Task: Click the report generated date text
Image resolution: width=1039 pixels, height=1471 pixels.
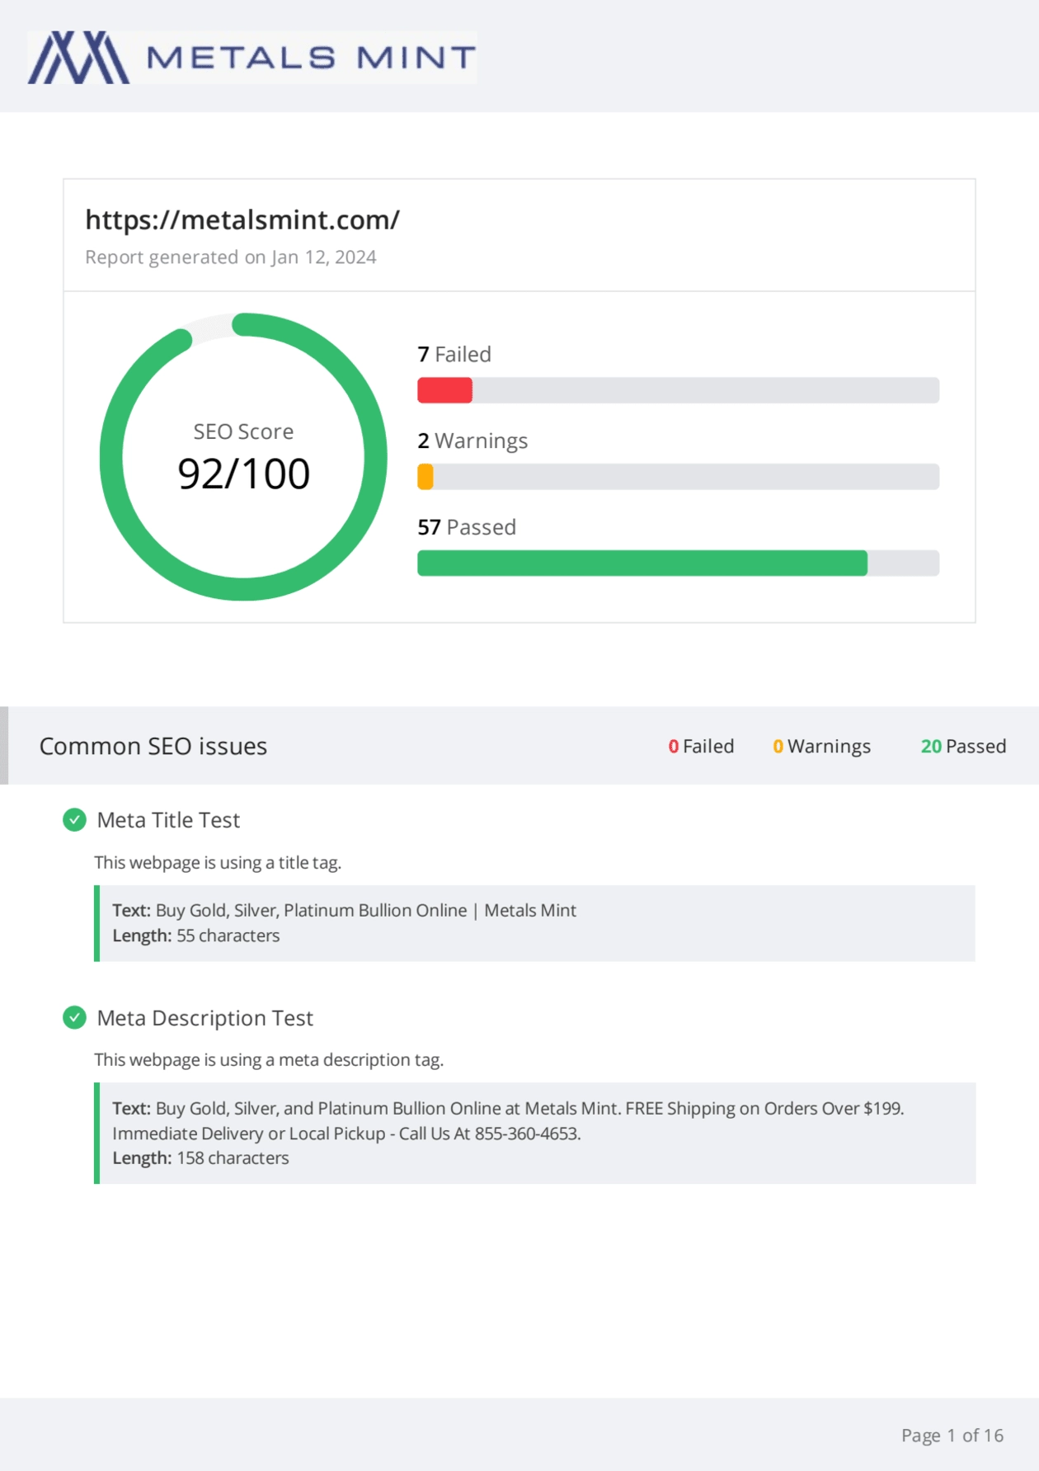Action: coord(231,257)
